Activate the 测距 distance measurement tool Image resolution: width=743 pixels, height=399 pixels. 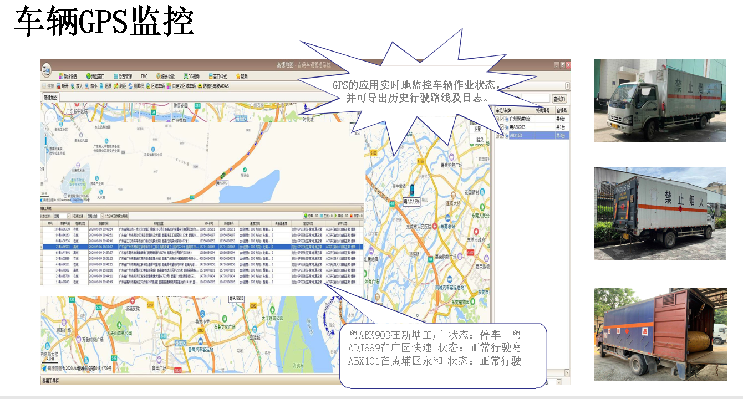pyautogui.click(x=119, y=86)
